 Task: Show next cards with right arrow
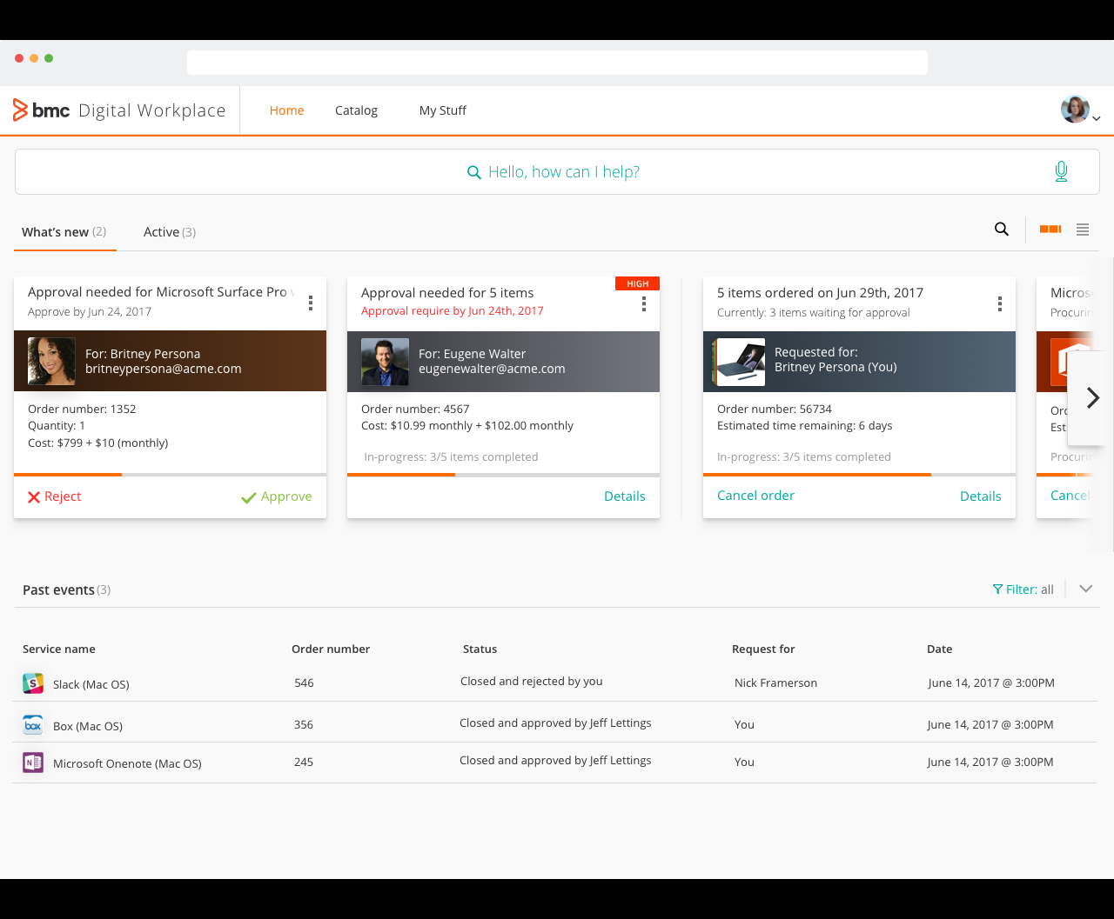tap(1092, 398)
